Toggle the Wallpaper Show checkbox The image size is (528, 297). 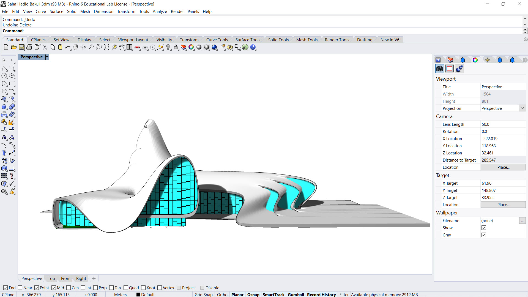484,228
